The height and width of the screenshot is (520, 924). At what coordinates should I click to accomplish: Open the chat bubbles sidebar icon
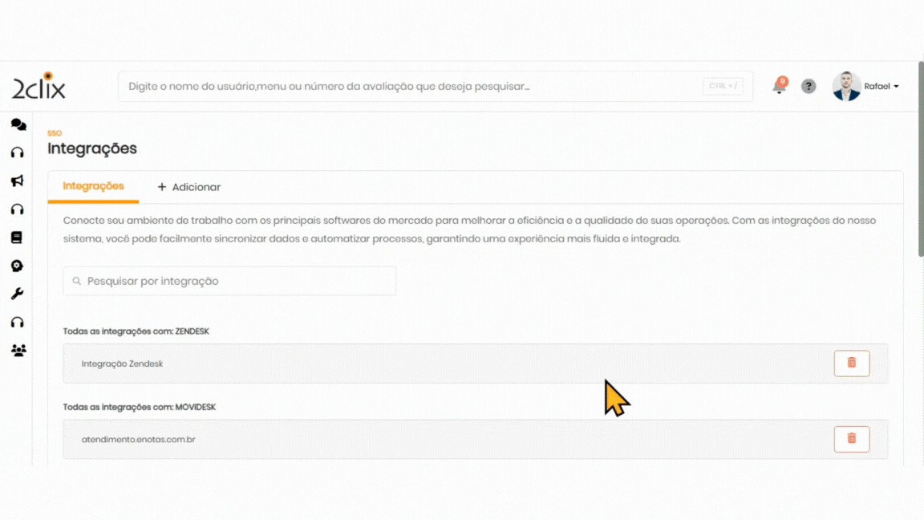tap(18, 124)
